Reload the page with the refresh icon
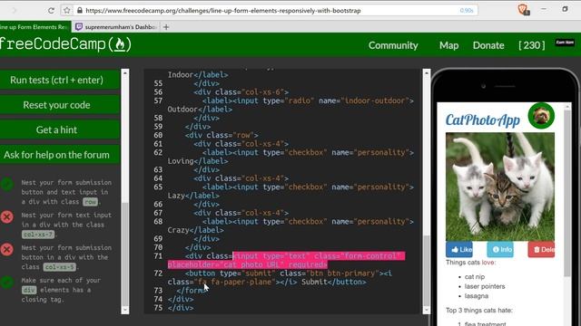The height and width of the screenshot is (326, 581). pos(51,10)
